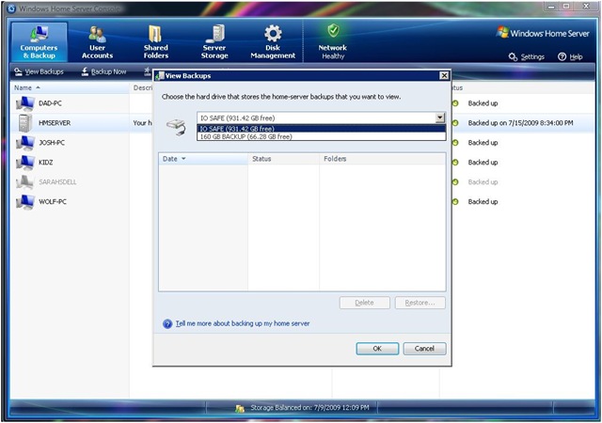Collapse the hard drive dropdown arrow

point(440,117)
